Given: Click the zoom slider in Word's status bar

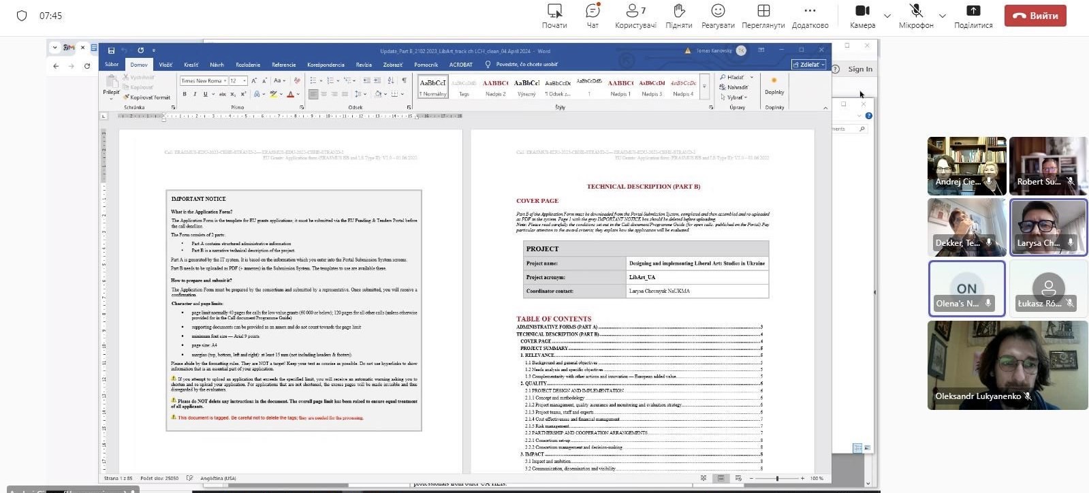Looking at the screenshot, I should (x=777, y=479).
